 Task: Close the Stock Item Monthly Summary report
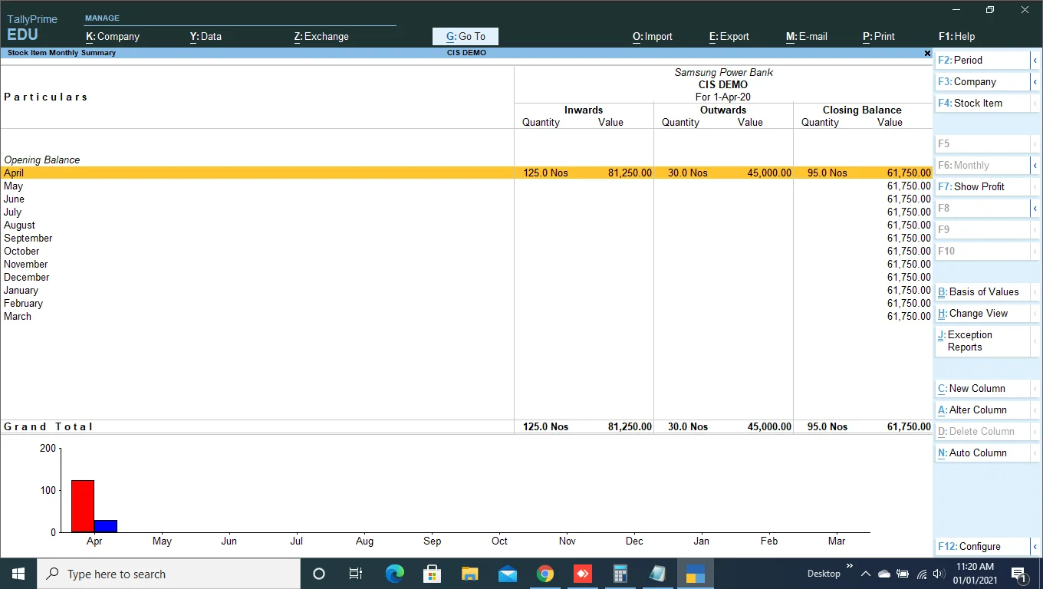[927, 53]
